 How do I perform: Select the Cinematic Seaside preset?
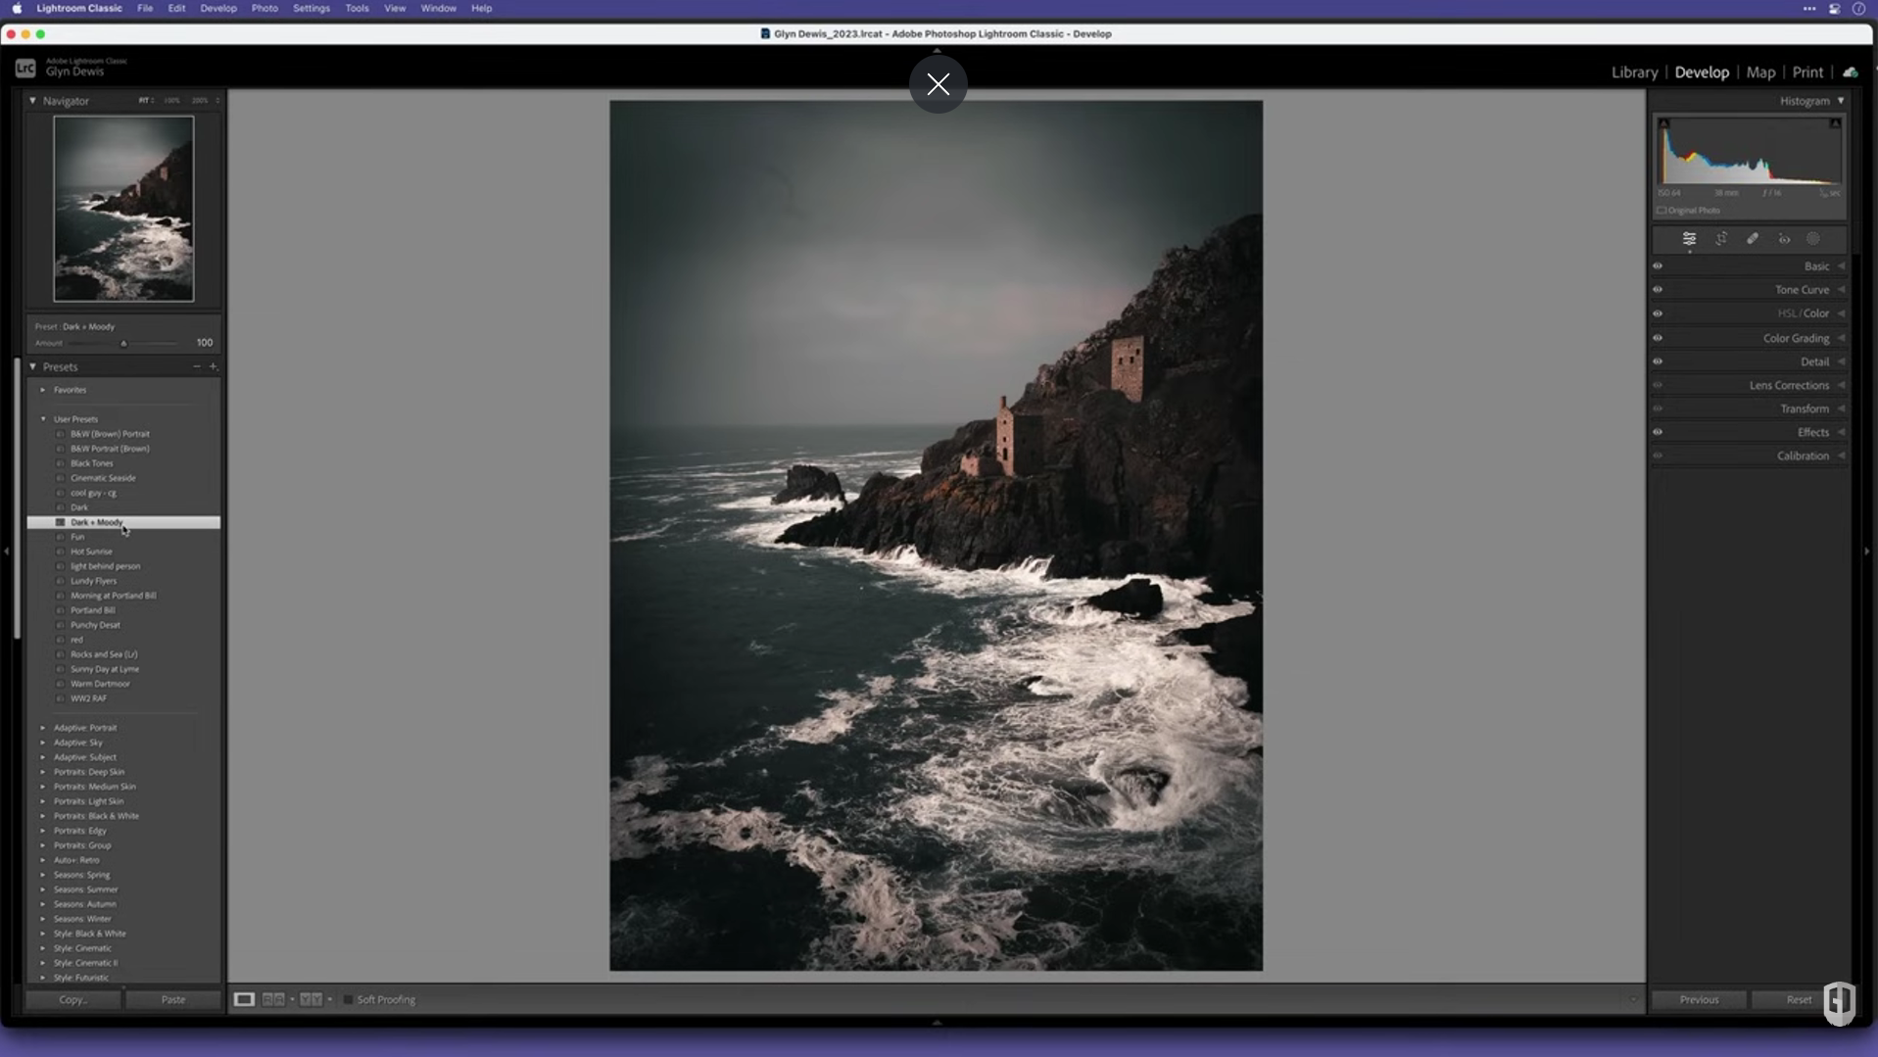click(x=103, y=478)
